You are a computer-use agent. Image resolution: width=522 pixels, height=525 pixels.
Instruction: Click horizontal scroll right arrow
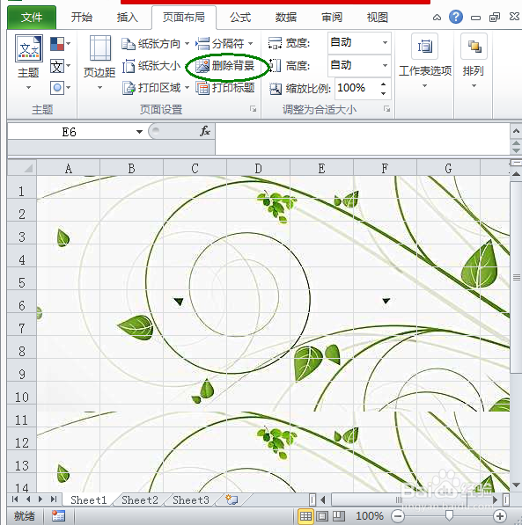496,499
